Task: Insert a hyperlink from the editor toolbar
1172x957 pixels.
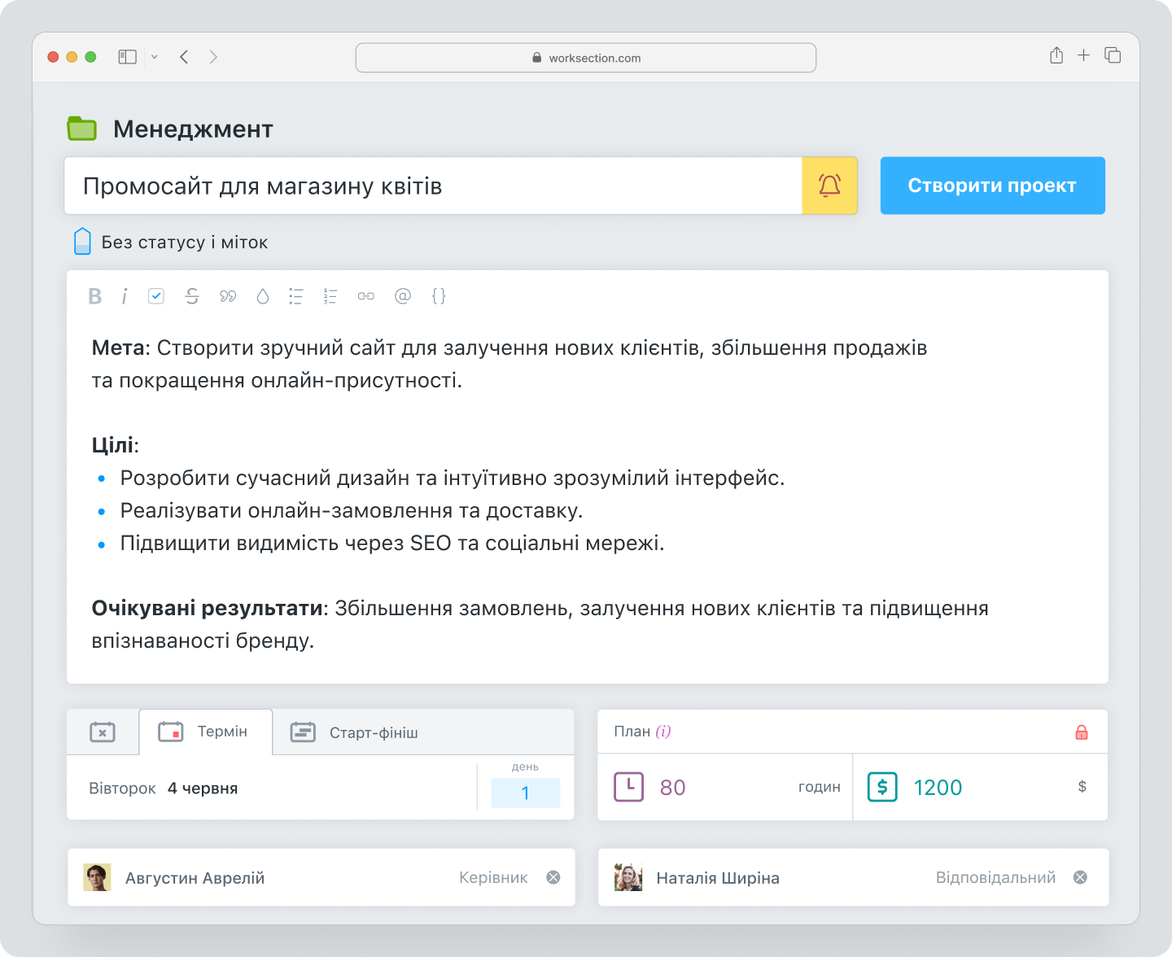Action: point(365,296)
